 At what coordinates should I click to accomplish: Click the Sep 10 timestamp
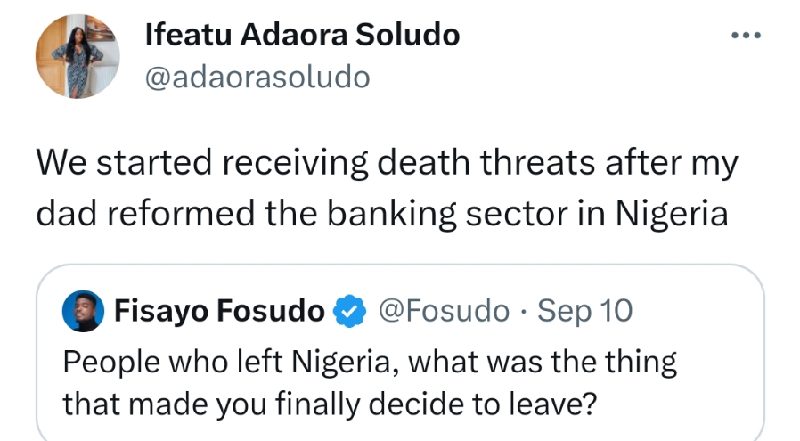pos(586,312)
